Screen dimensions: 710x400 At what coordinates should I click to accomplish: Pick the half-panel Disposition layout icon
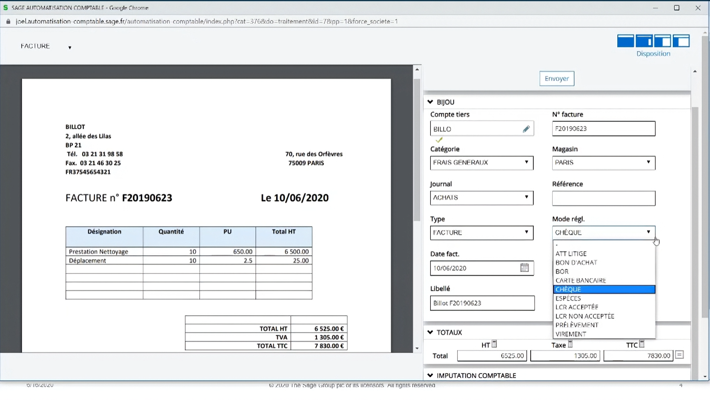[x=662, y=41]
